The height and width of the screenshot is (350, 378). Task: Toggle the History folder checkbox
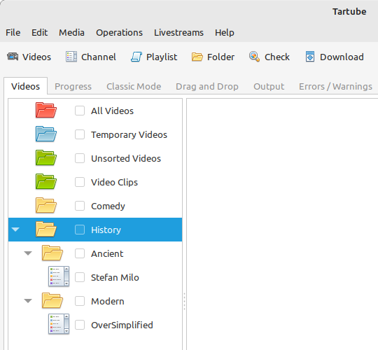pos(80,230)
